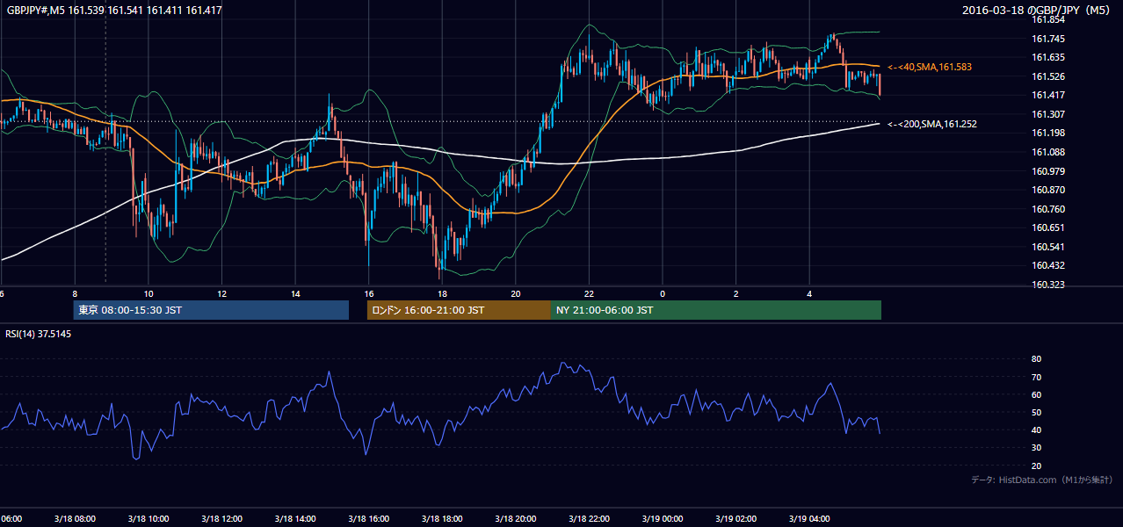Click the RSI 40 level label
The image size is (1123, 527).
tap(1036, 430)
